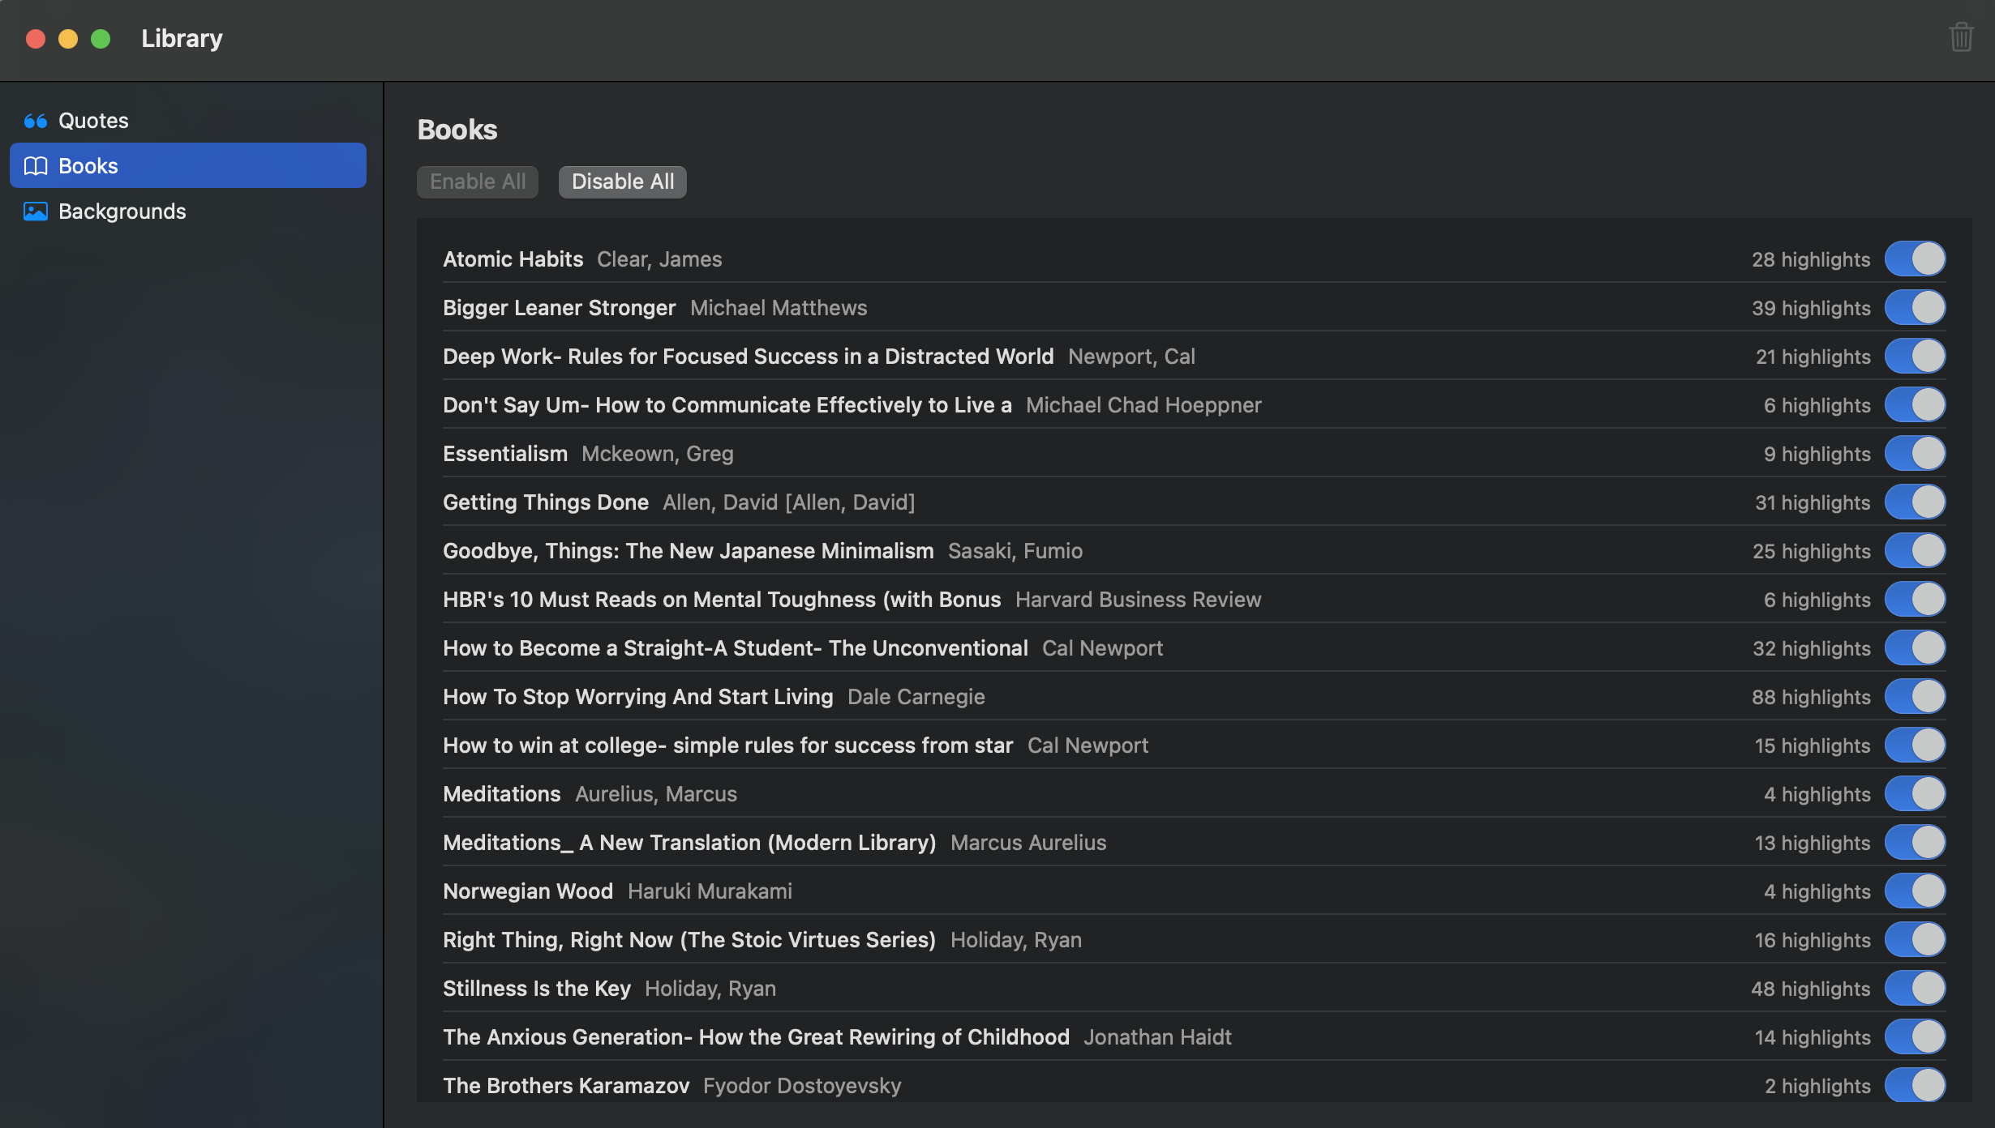Image resolution: width=1995 pixels, height=1128 pixels.
Task: Click 21 highlights count
Action: pos(1813,357)
